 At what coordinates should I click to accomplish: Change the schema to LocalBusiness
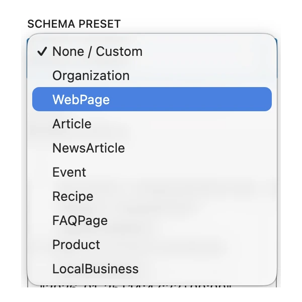pyautogui.click(x=96, y=269)
